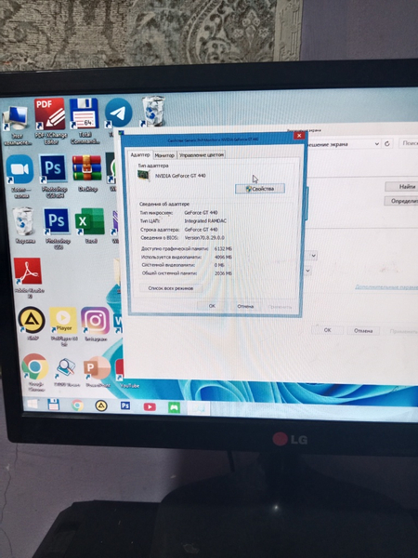Switch to the Монитор tab
The image size is (418, 558).
164,155
